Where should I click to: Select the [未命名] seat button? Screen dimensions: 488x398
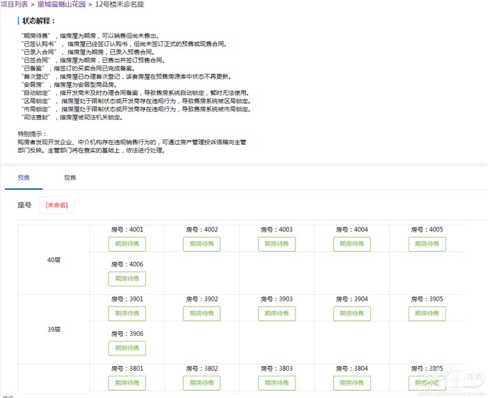56,205
